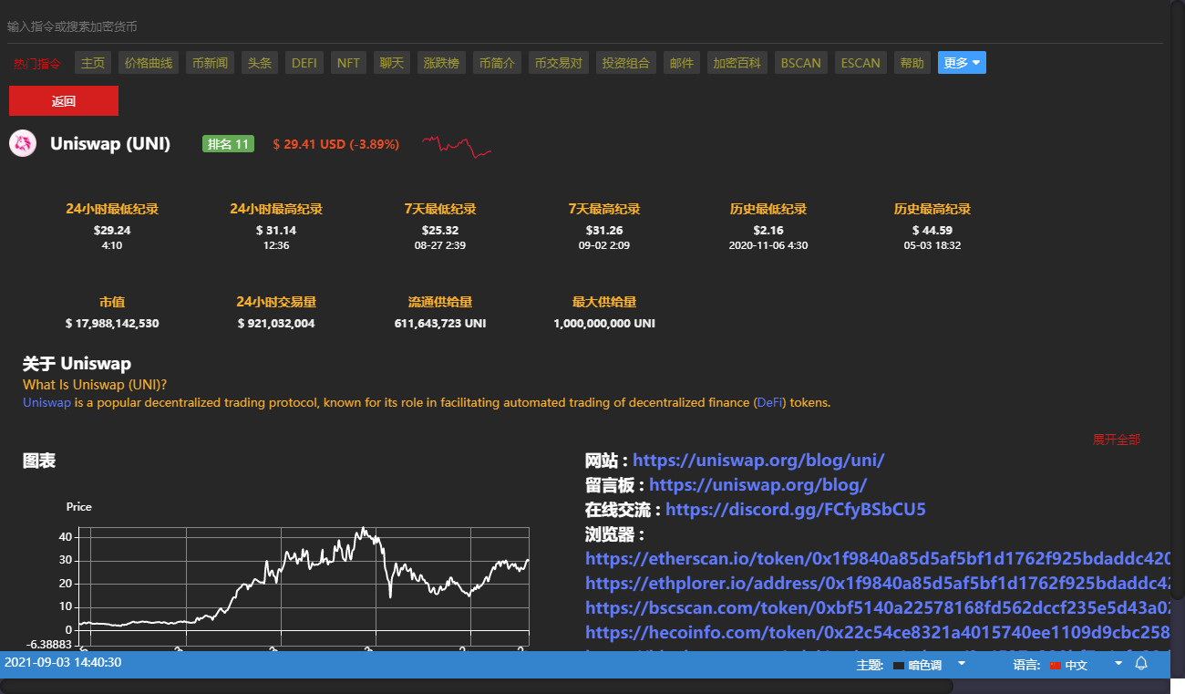Open the bscscan.com token explorer link
1185x694 pixels.
[878, 608]
